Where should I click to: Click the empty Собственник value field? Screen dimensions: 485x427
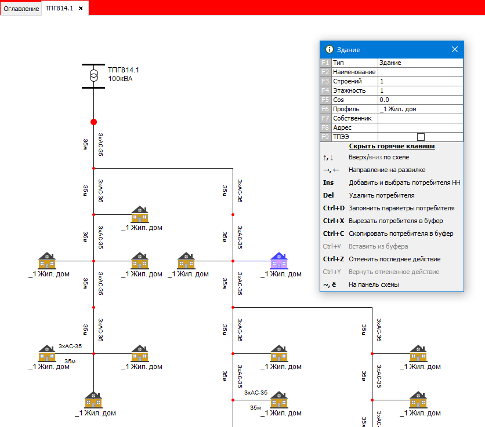(421, 118)
